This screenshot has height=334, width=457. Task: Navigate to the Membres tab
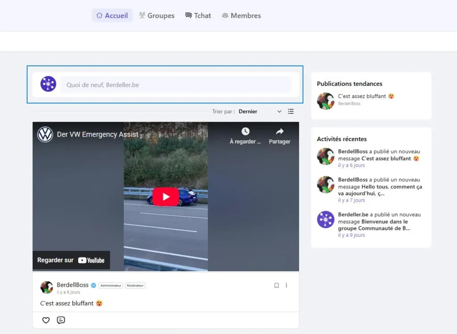click(x=241, y=16)
